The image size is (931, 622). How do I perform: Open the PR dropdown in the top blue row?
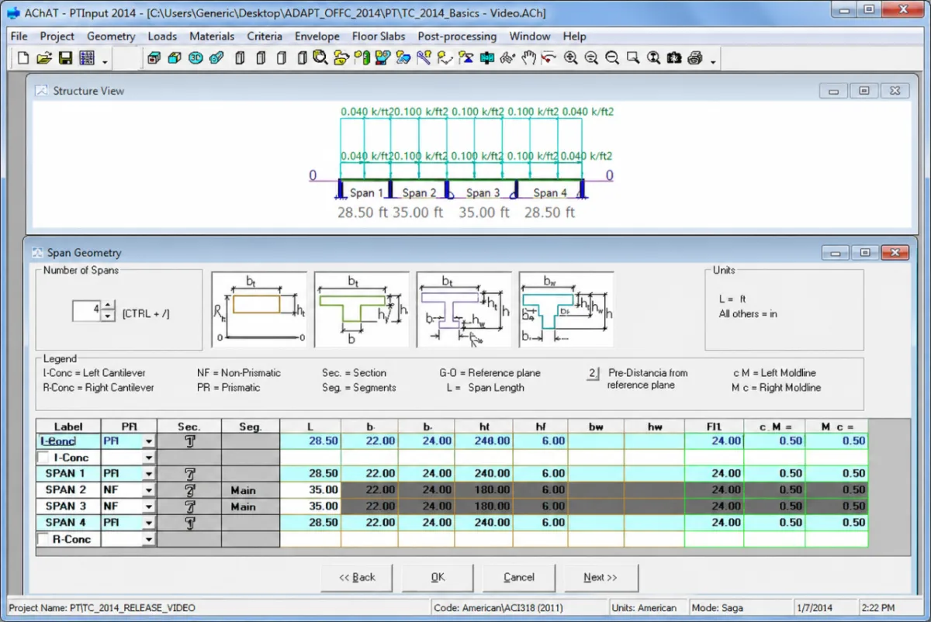pos(149,441)
